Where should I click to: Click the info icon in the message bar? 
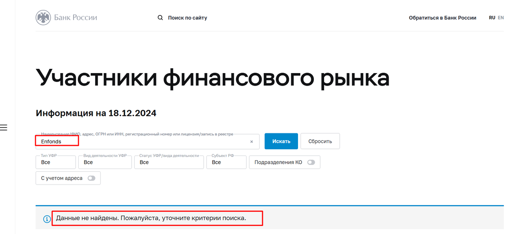tap(47, 219)
